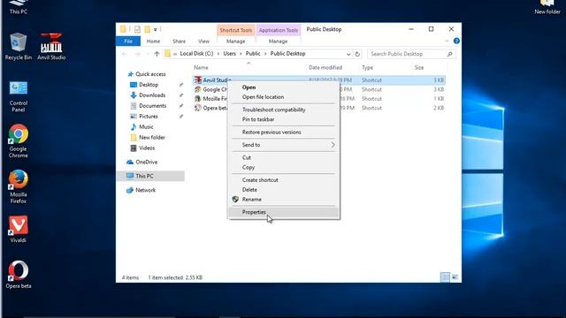Screen dimensions: 566x318
Task: Choose Create shortcut
Action: pyautogui.click(x=284, y=180)
